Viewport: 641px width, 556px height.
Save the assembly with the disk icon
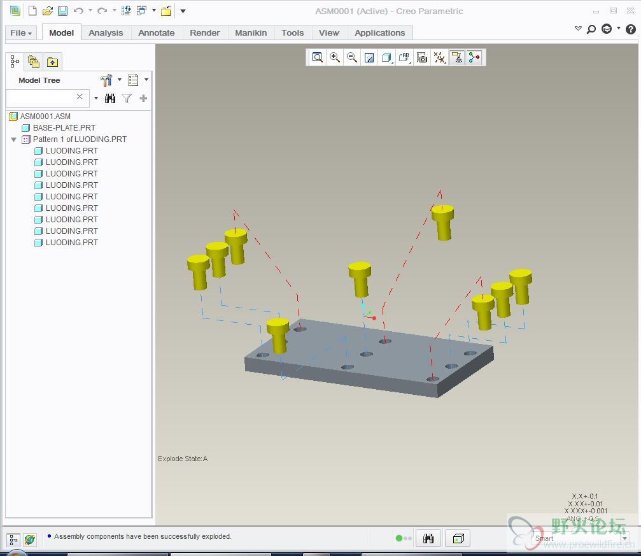point(62,11)
